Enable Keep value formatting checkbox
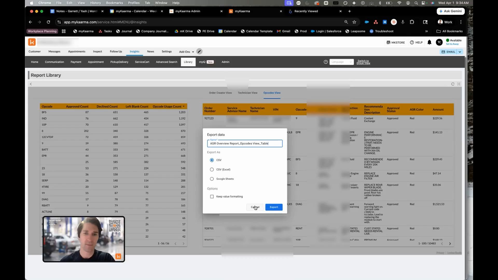498x280 pixels. pyautogui.click(x=212, y=197)
